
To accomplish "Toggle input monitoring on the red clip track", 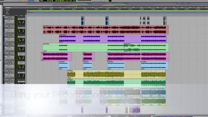I will coord(8,28).
